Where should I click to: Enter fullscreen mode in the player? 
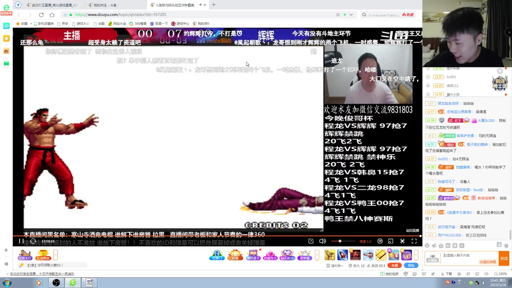coord(414,241)
